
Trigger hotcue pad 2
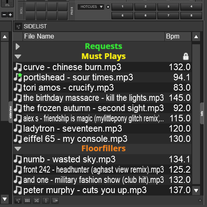point(146,7)
